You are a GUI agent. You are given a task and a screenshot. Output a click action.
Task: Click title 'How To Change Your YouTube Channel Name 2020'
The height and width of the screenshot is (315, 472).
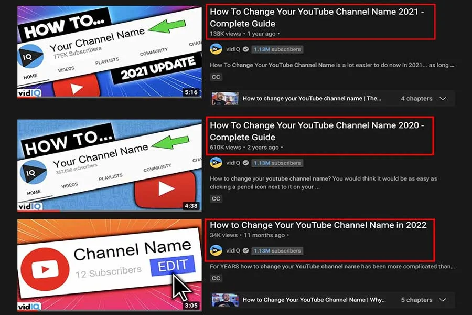pyautogui.click(x=317, y=131)
